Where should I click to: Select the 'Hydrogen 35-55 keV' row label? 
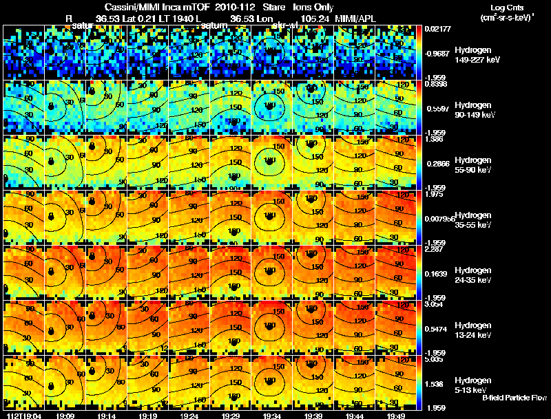473,220
